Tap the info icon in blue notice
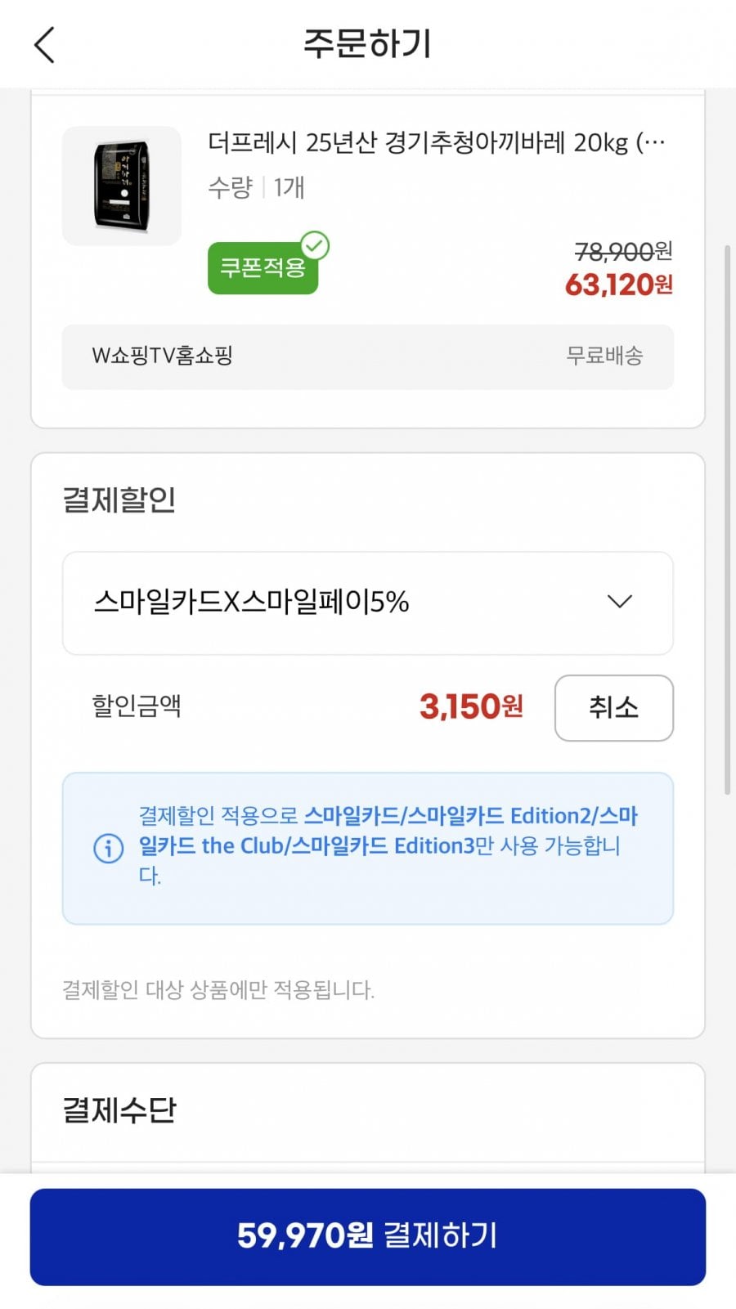Image resolution: width=736 pixels, height=1309 pixels. point(109,848)
